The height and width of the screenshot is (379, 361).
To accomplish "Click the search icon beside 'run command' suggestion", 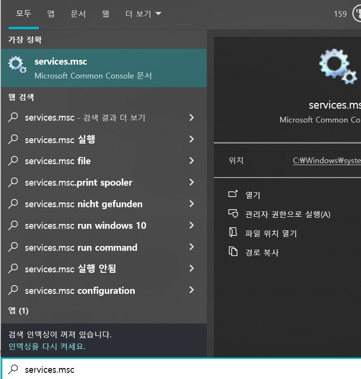I will pos(13,247).
